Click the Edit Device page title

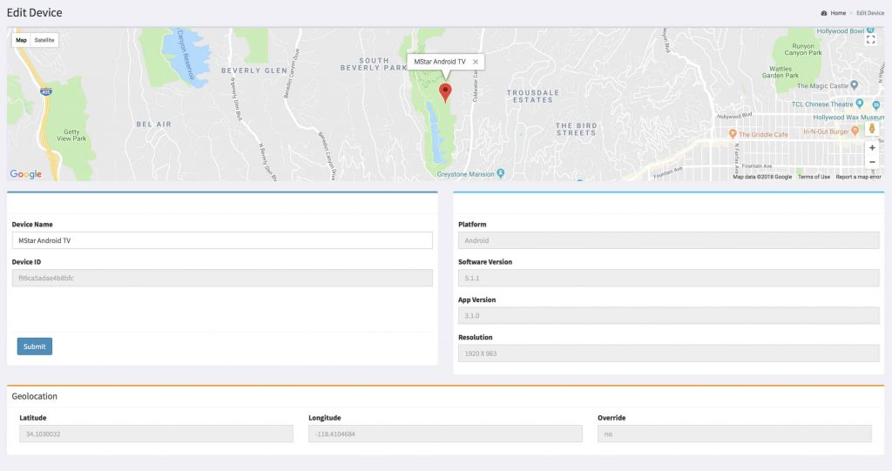pyautogui.click(x=34, y=12)
